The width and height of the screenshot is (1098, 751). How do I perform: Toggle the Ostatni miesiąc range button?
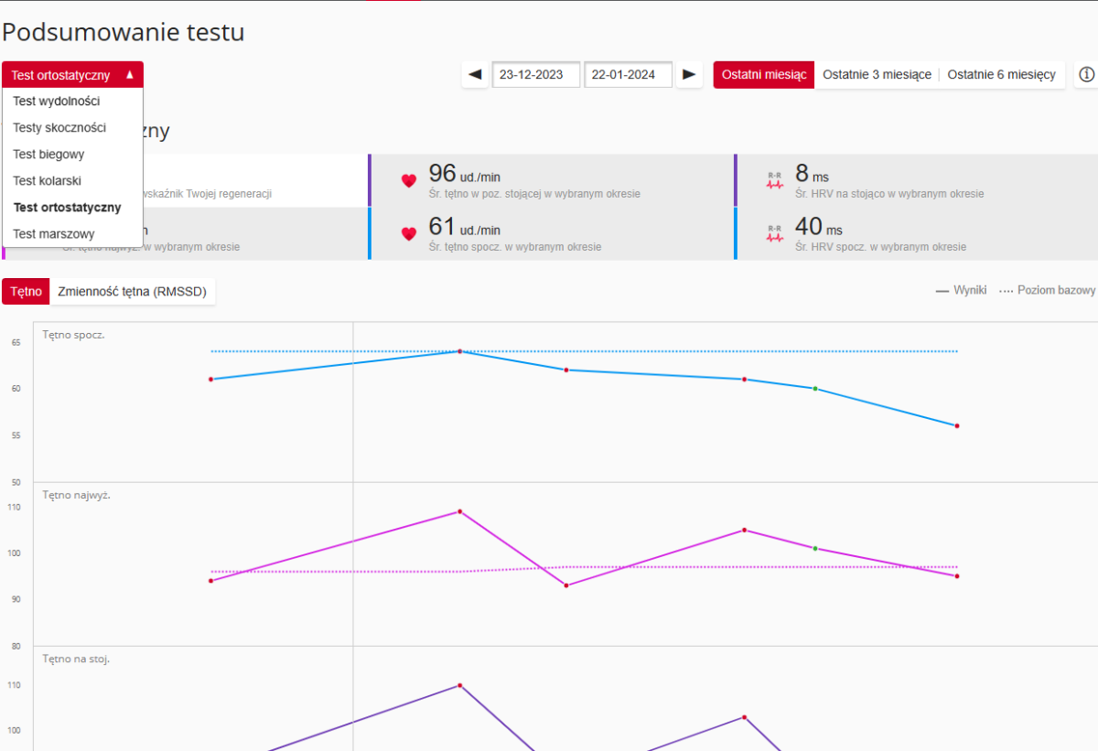[764, 75]
